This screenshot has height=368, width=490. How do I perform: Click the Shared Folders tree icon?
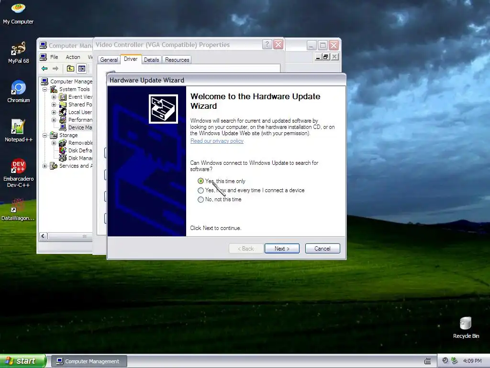click(x=63, y=104)
